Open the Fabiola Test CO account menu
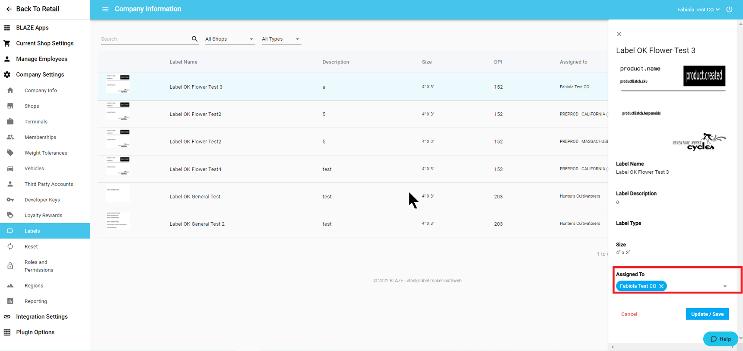Image resolution: width=743 pixels, height=351 pixels. (698, 10)
